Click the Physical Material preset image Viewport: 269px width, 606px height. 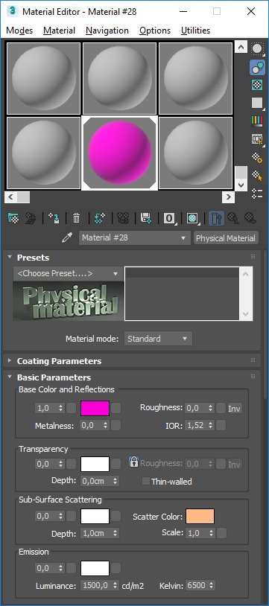(x=68, y=301)
